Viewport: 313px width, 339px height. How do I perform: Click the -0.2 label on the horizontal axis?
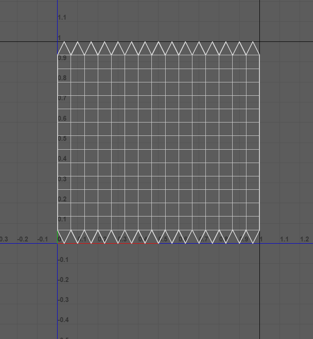[22, 240]
